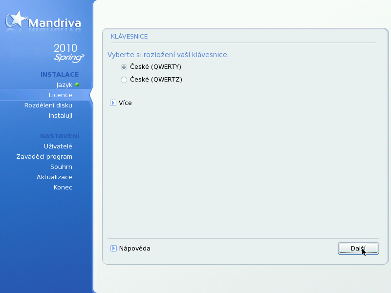Screen dimensions: 391x293
Task: Click the Souhrn sidebar item
Action: tap(61, 167)
